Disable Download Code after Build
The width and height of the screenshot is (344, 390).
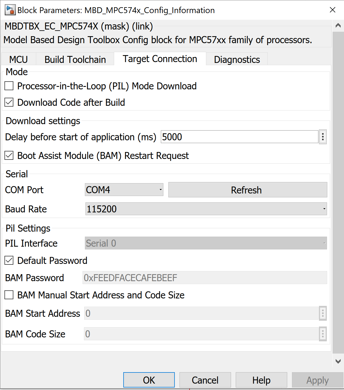point(9,102)
